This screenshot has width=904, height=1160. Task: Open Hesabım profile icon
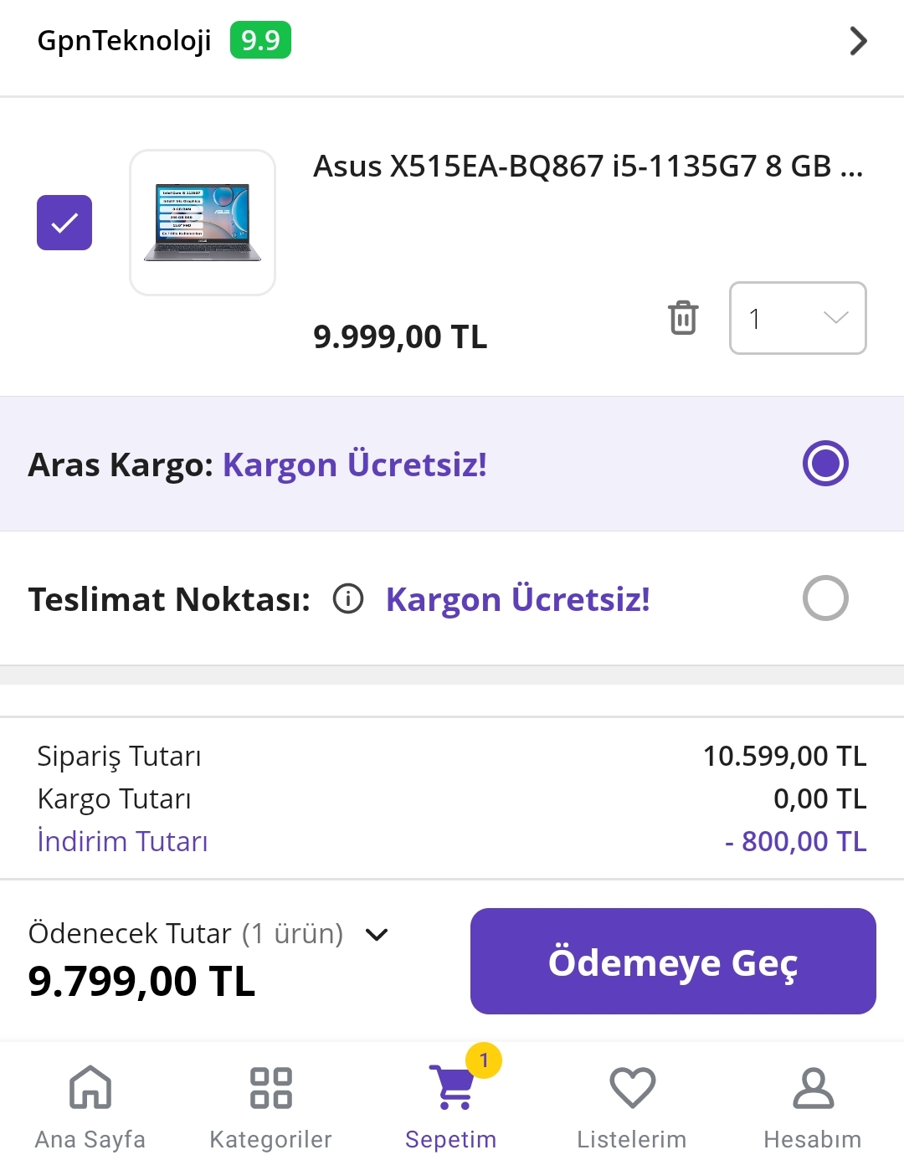click(813, 1087)
